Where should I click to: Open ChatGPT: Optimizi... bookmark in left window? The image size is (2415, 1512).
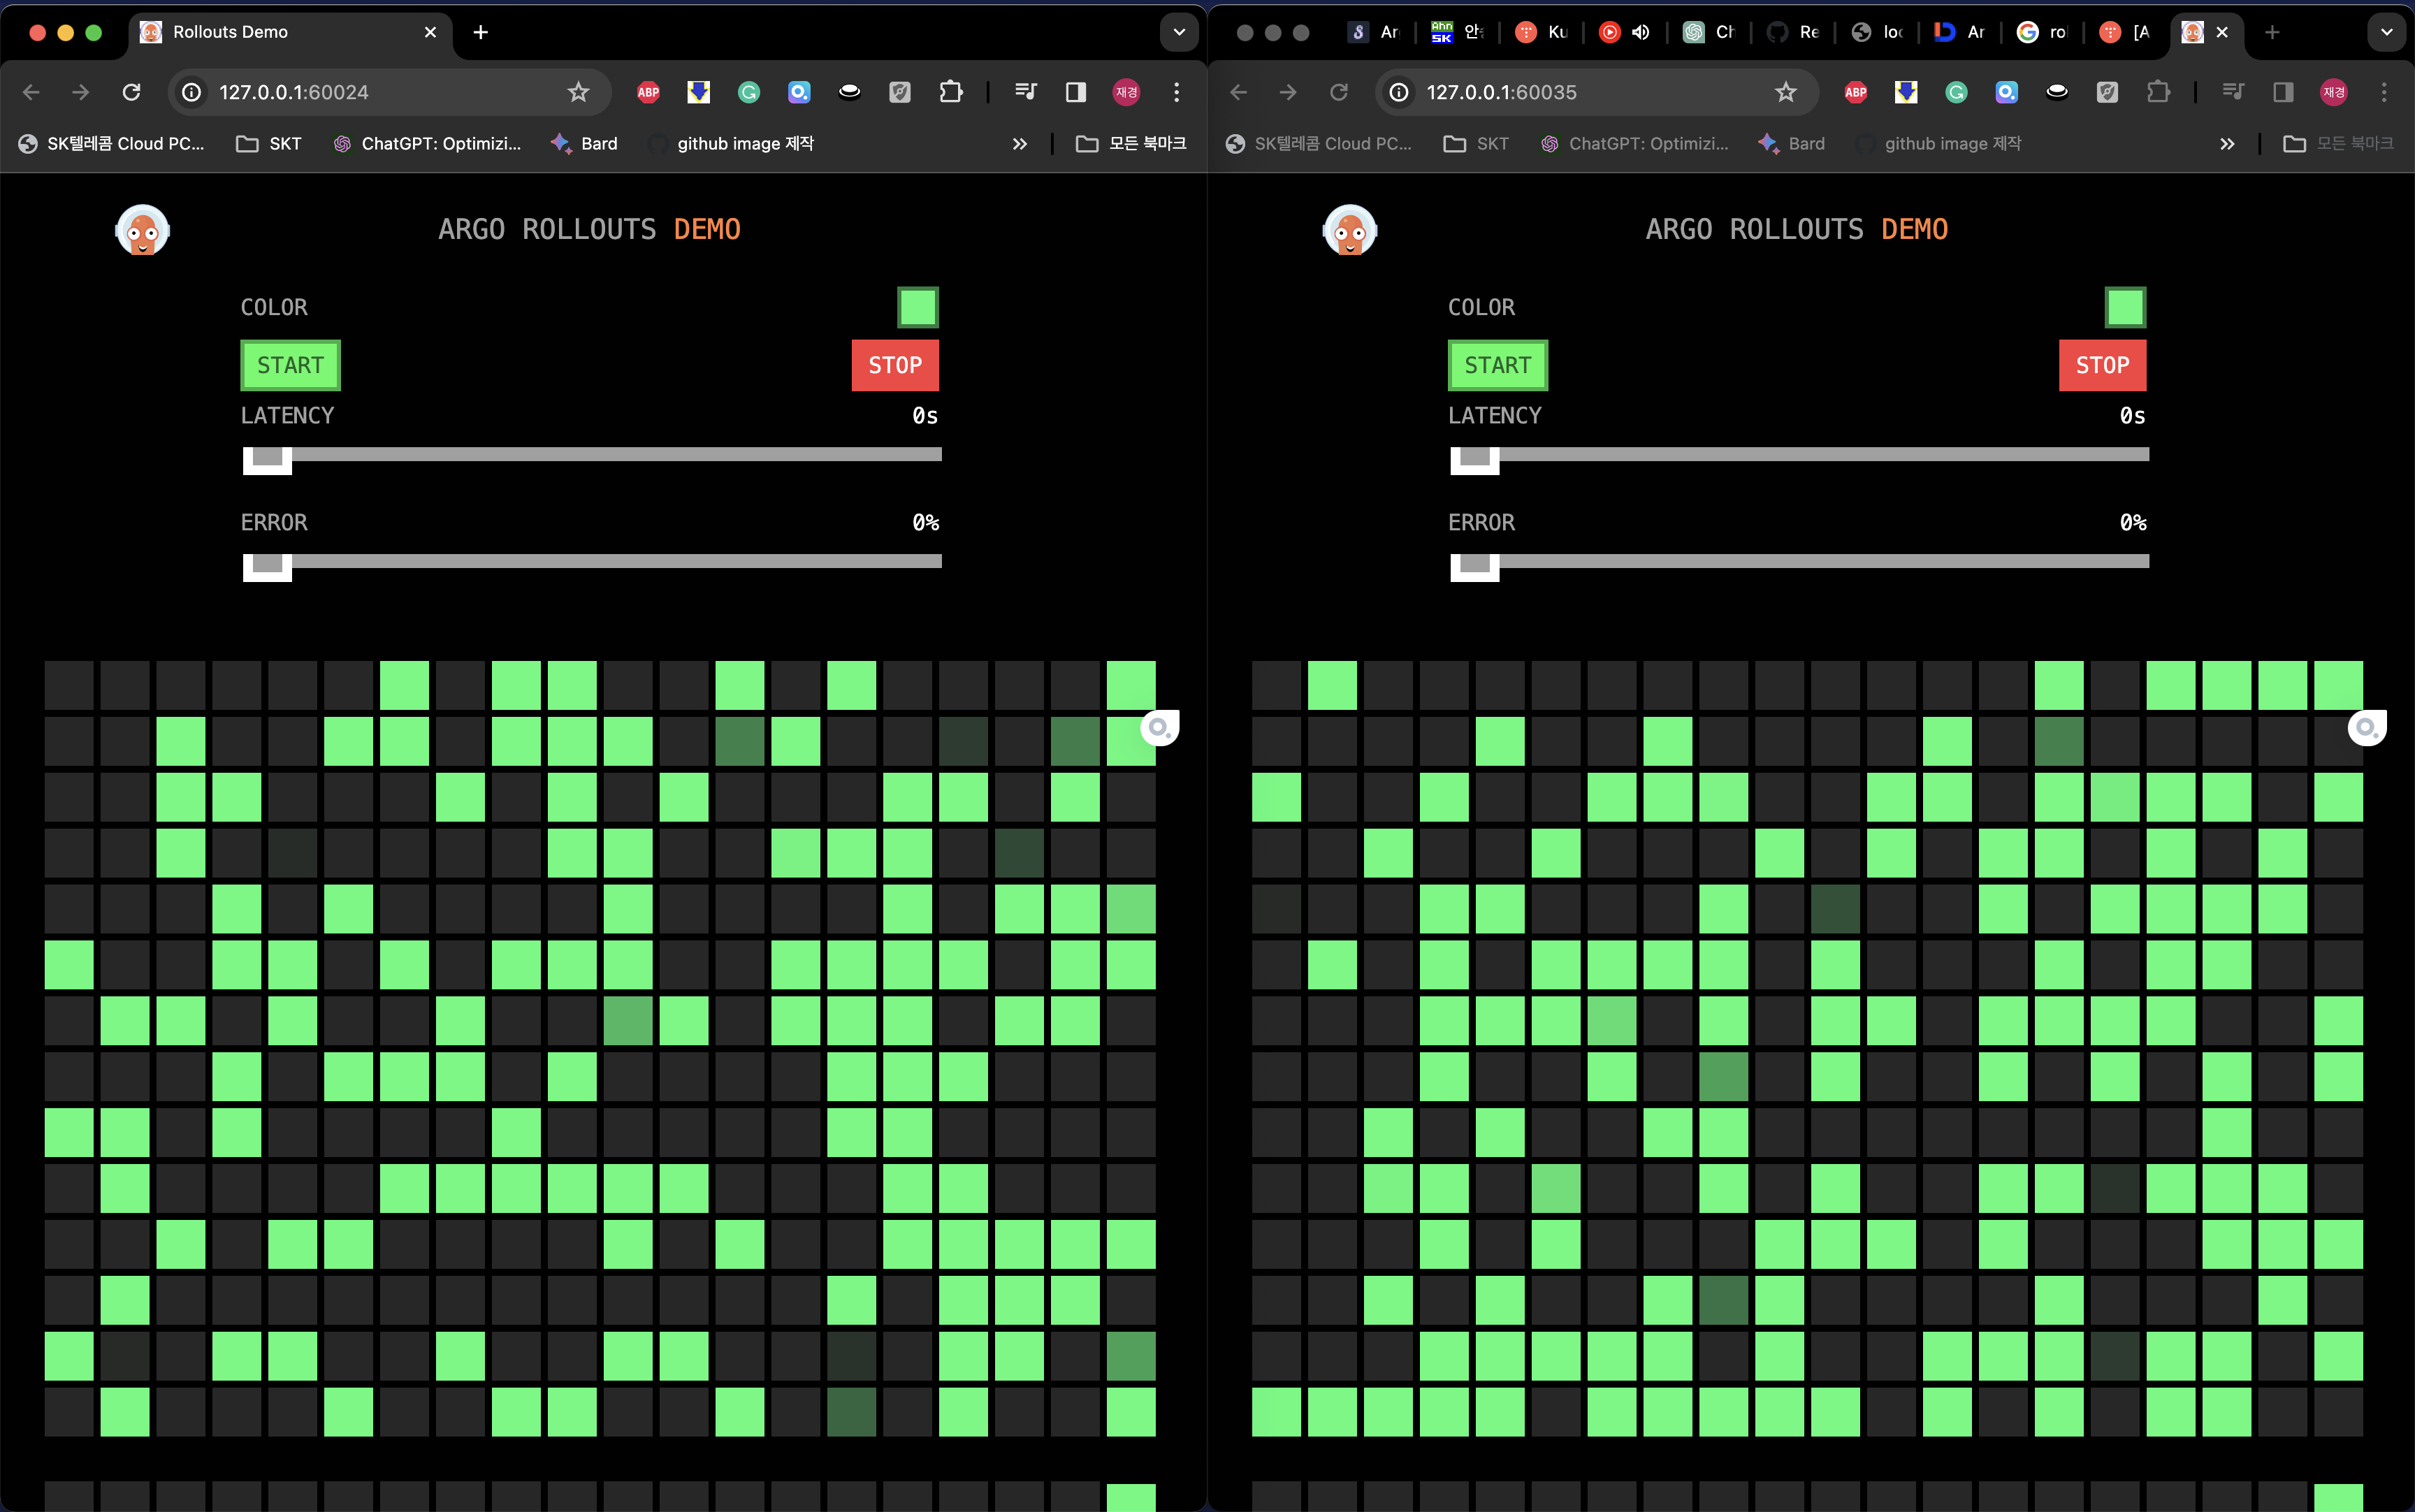427,144
